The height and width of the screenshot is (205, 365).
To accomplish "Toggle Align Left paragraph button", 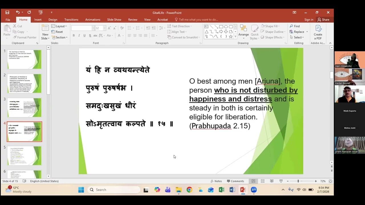I will [129, 36].
